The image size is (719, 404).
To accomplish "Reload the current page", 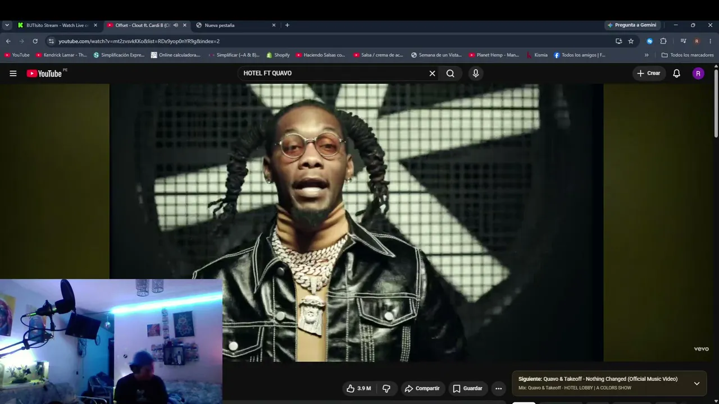I will tap(35, 41).
